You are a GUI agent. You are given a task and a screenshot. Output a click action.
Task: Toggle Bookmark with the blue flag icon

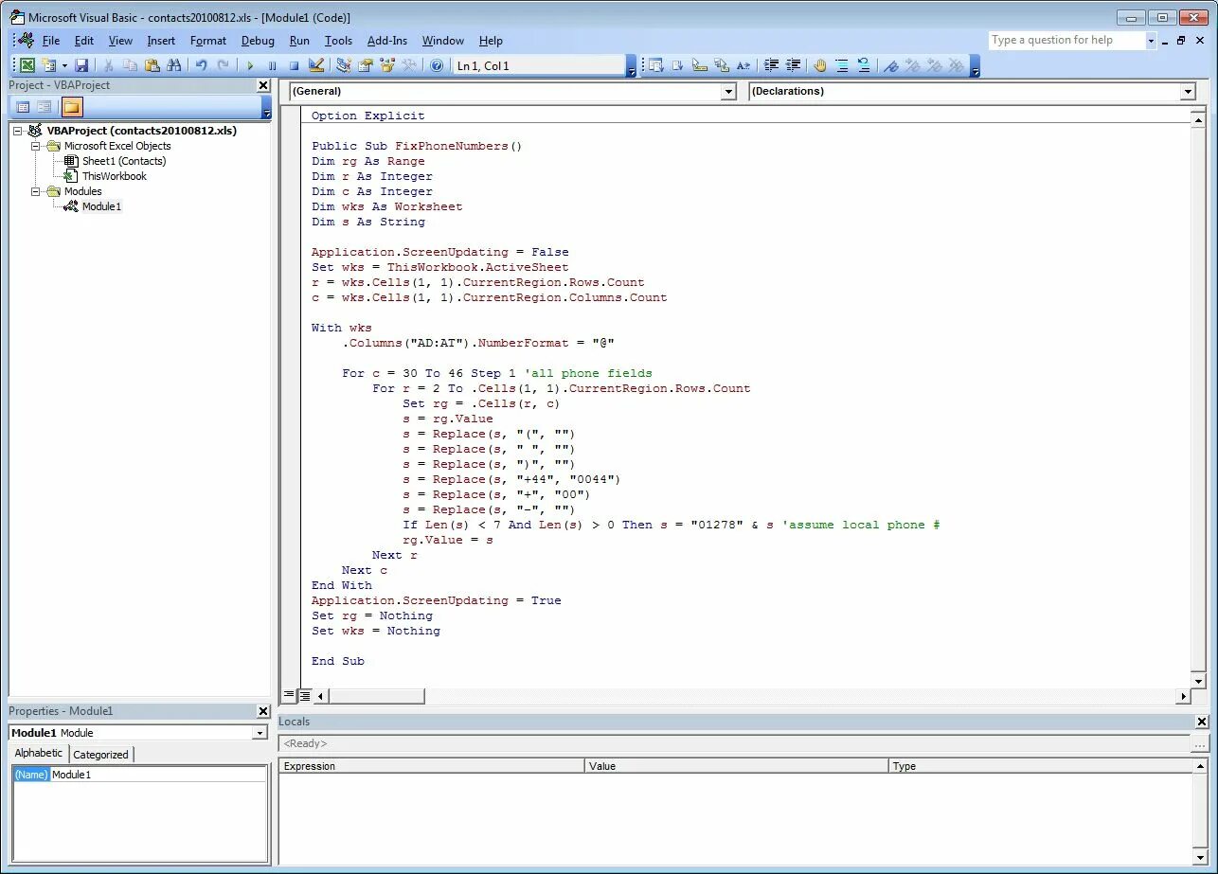(890, 65)
